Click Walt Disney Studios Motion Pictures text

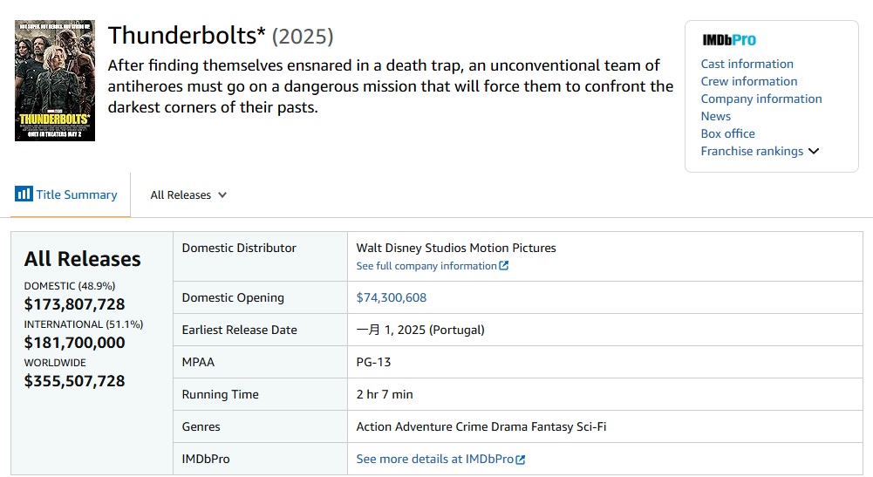[456, 249]
